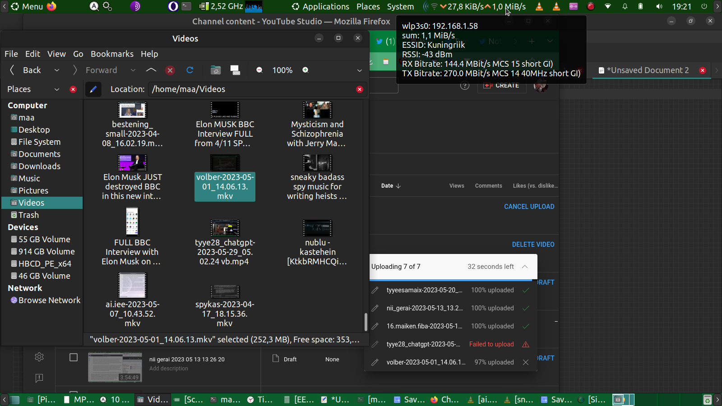Open the Forward history dropdown arrow

pyautogui.click(x=133, y=70)
